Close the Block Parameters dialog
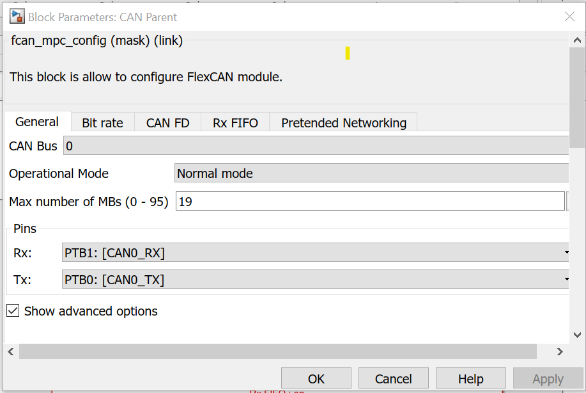586x393 pixels. pyautogui.click(x=569, y=17)
